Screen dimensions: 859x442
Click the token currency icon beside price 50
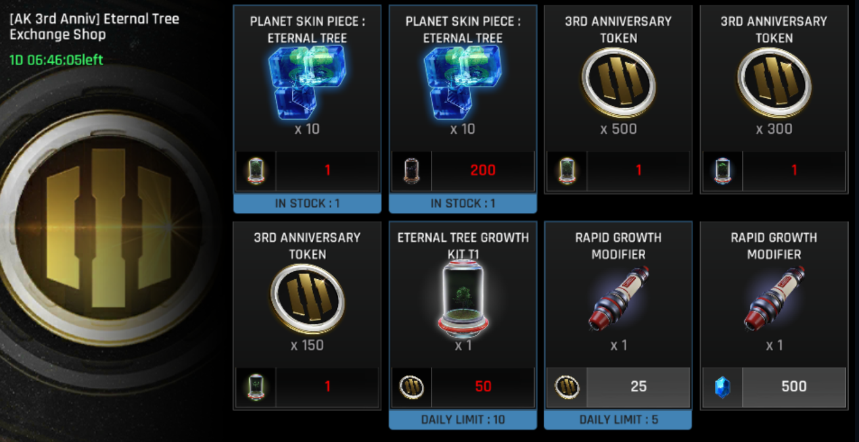(411, 387)
